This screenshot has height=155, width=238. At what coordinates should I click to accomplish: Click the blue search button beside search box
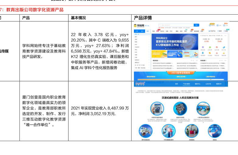coord(196,25)
